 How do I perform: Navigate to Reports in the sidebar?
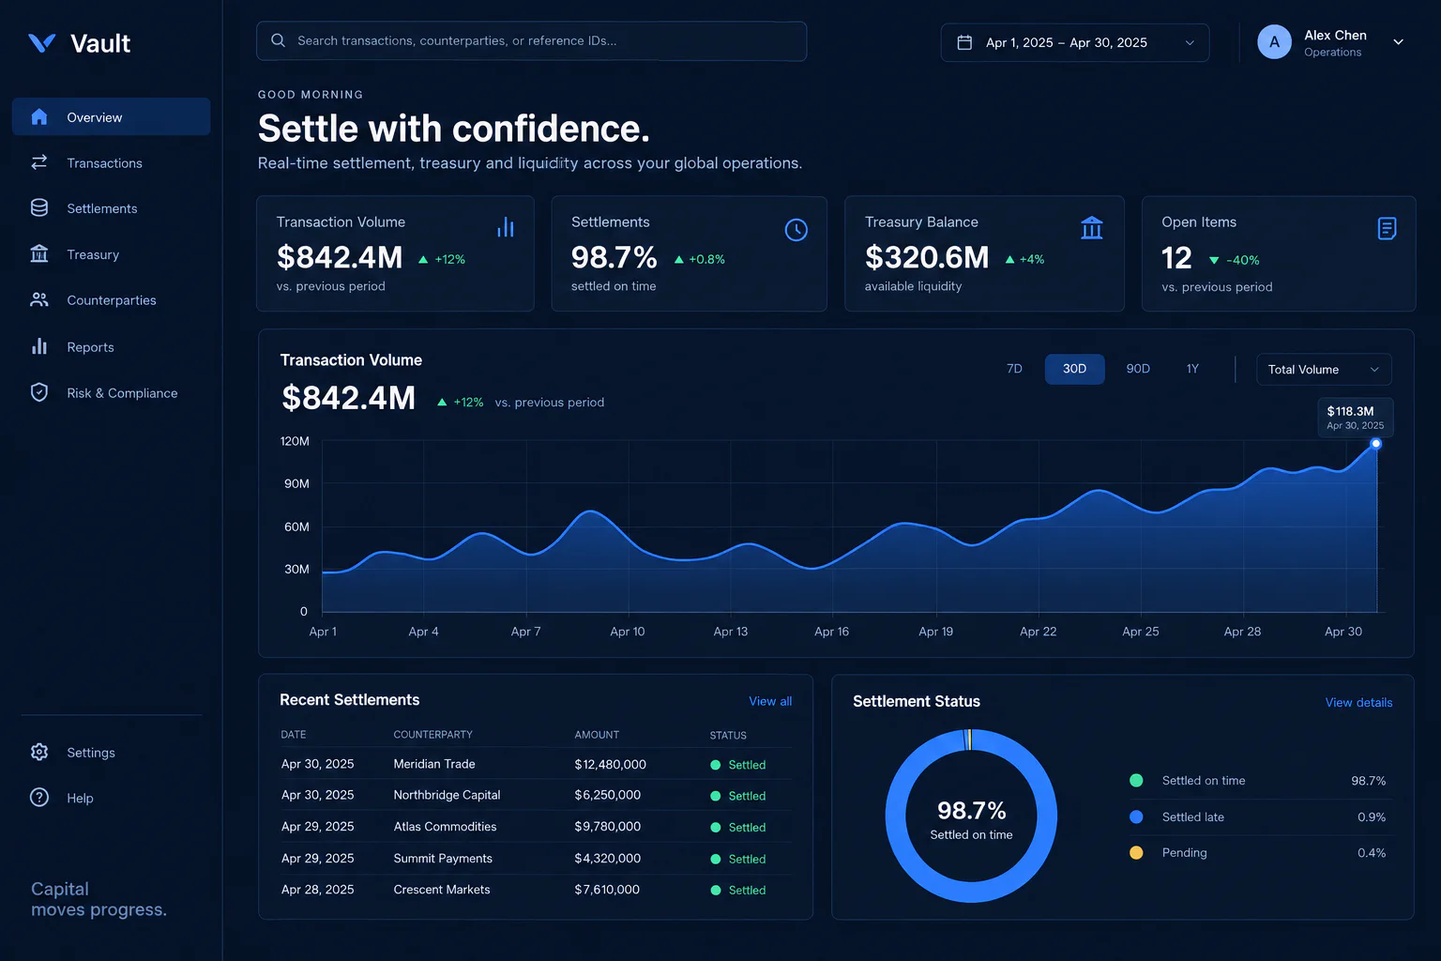click(x=111, y=347)
